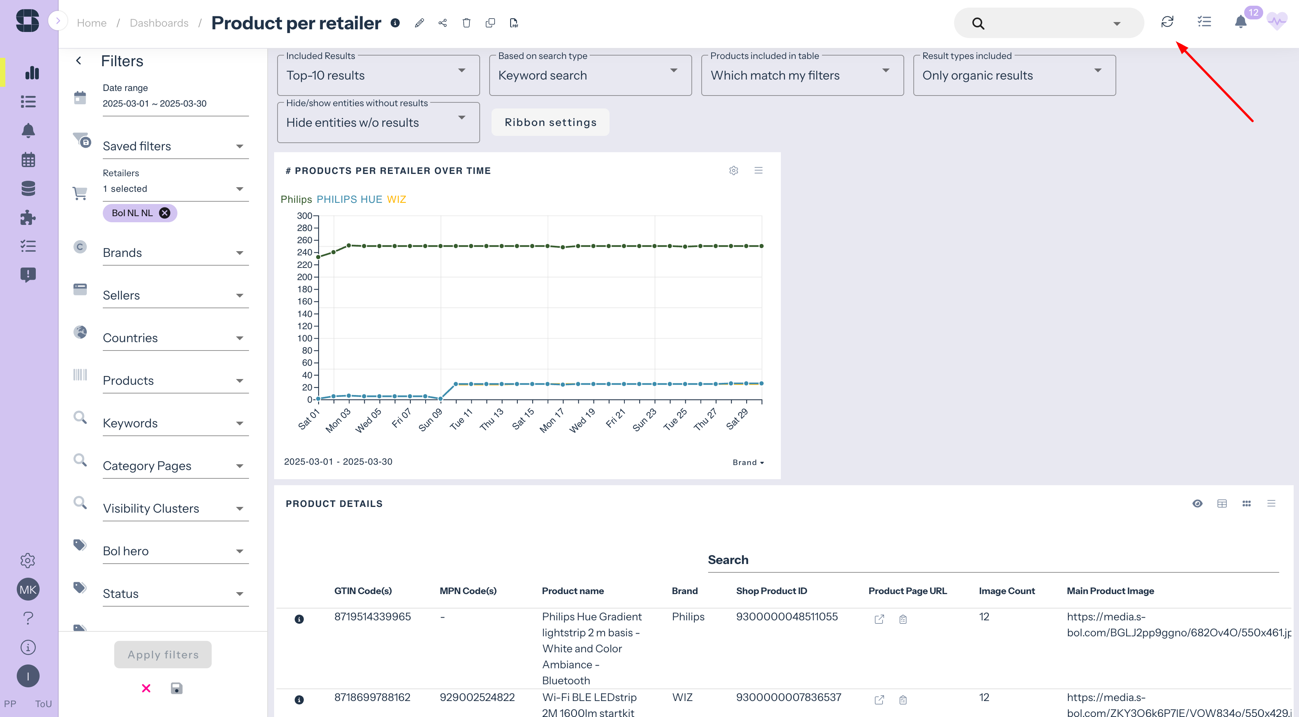
Task: Go to Dashboards breadcrumb
Action: [x=159, y=23]
